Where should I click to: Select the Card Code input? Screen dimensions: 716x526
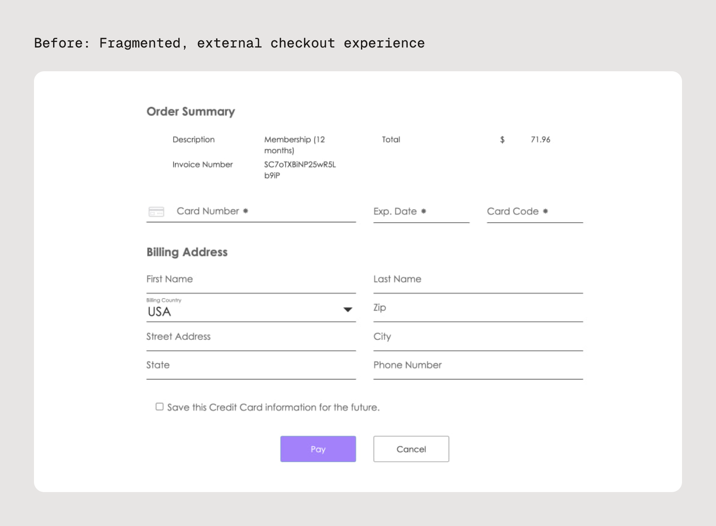(534, 212)
